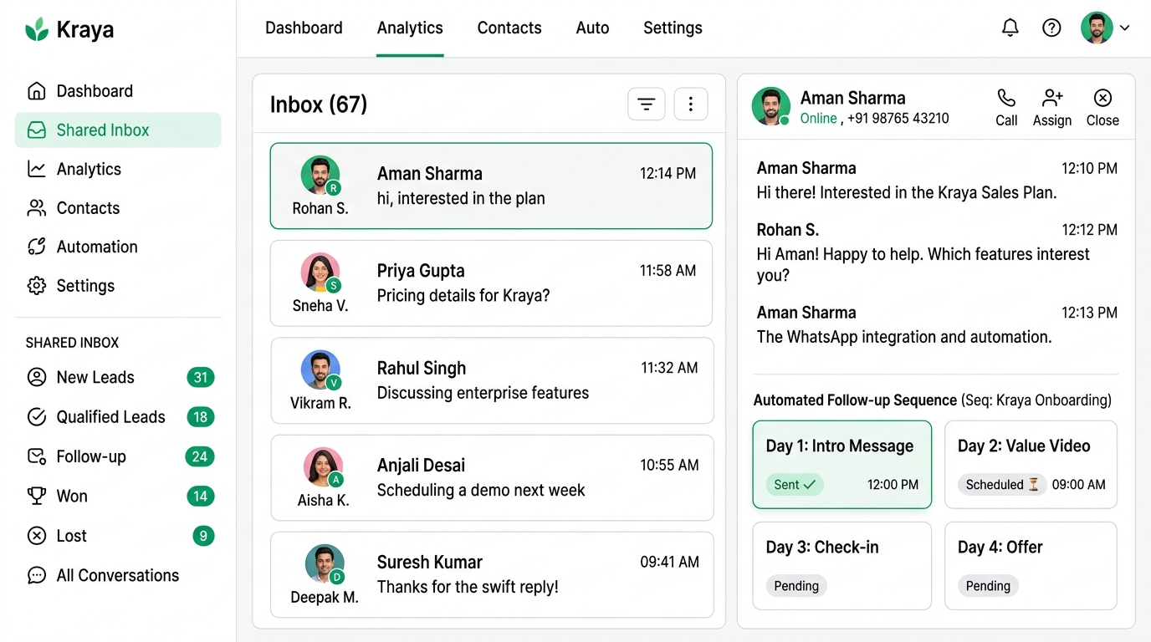
Task: Click the Follow-up count badge 24
Action: point(200,456)
